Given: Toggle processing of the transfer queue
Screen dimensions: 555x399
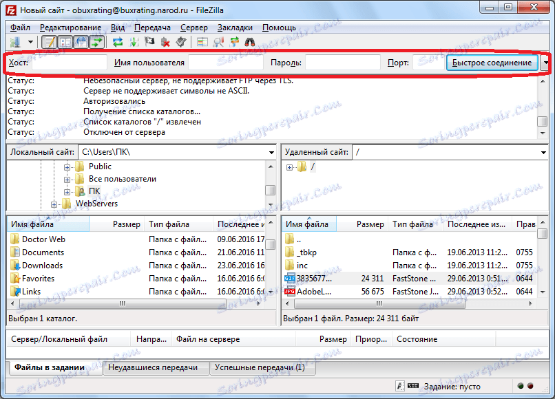Looking at the screenshot, I should (x=134, y=42).
